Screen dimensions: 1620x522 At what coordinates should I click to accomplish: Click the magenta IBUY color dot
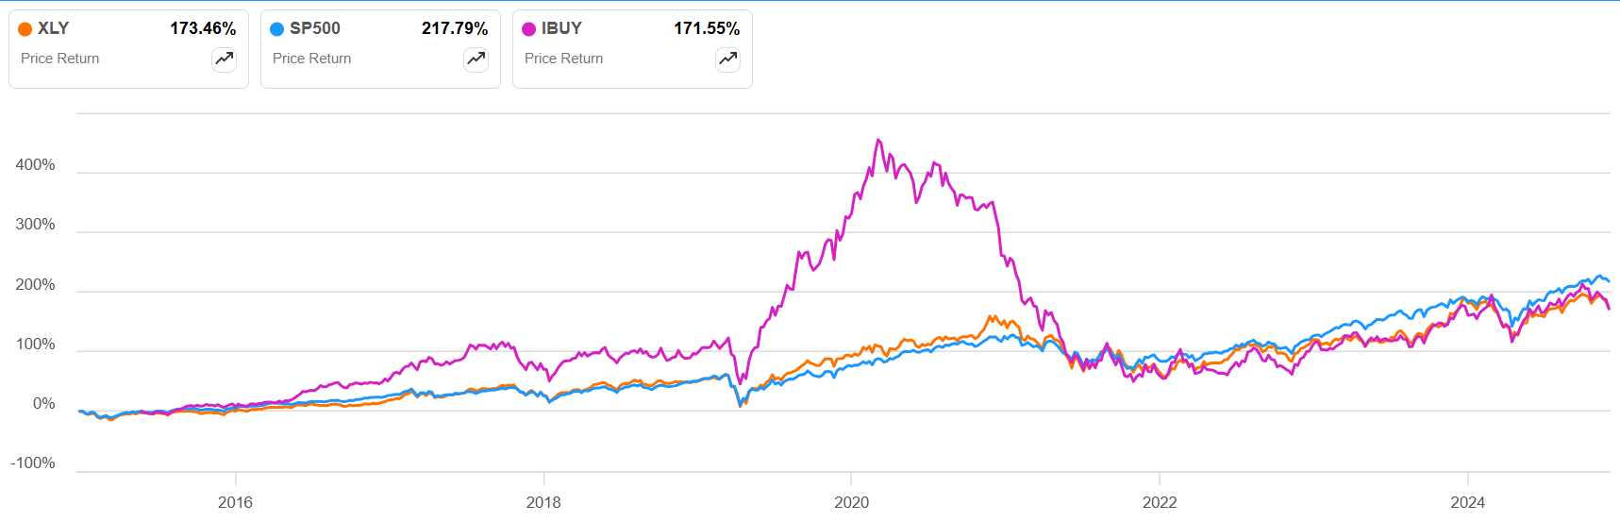click(x=529, y=29)
